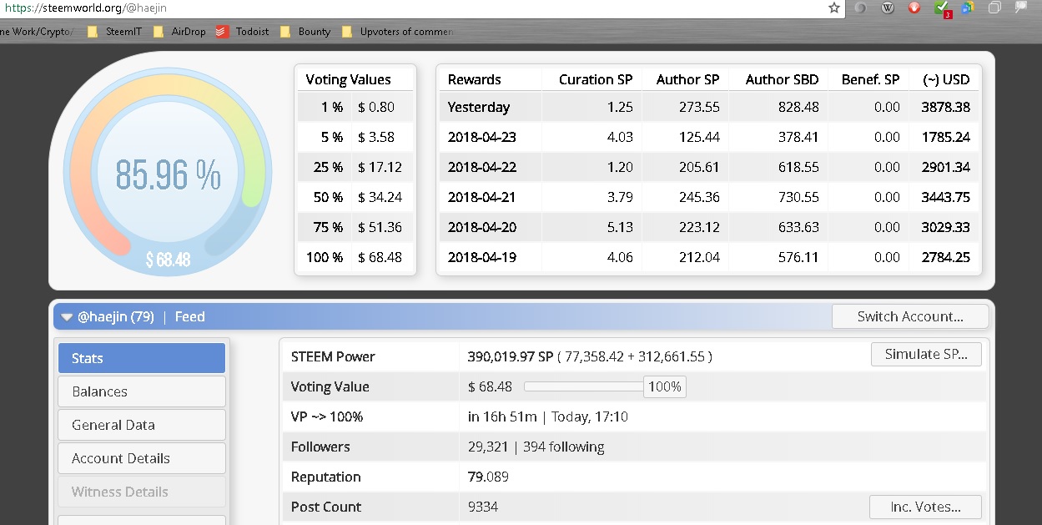Image resolution: width=1042 pixels, height=525 pixels.
Task: Open the Google Docs extension icon
Action: click(x=967, y=8)
